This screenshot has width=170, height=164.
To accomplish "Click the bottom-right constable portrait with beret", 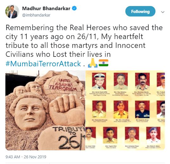I will pos(153,135).
